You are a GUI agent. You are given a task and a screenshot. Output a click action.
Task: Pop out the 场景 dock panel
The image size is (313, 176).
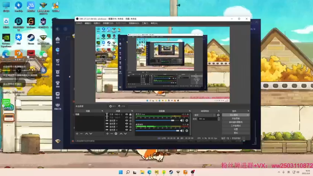click(x=102, y=111)
